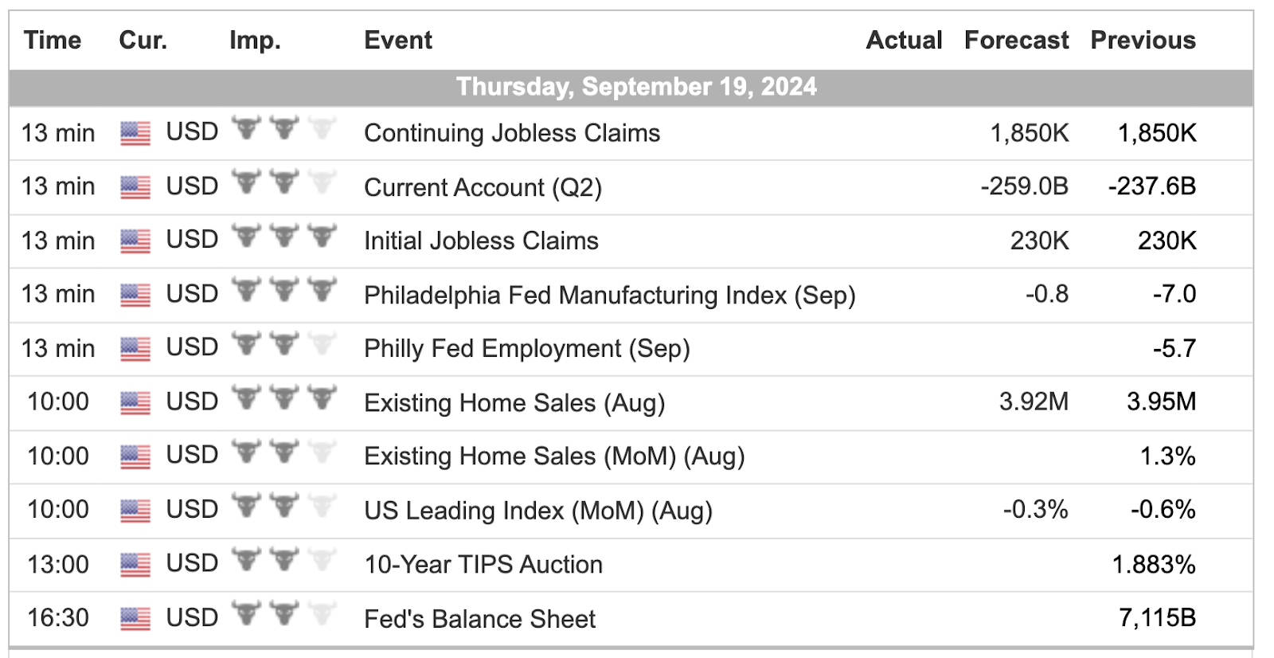The height and width of the screenshot is (658, 1274).
Task: Click the importance bull icons for US Leading Index
Action: pos(283,506)
